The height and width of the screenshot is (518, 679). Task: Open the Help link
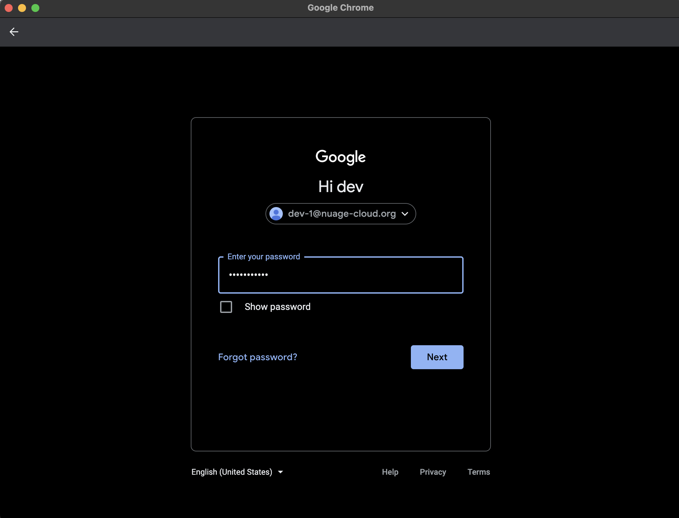pyautogui.click(x=390, y=472)
